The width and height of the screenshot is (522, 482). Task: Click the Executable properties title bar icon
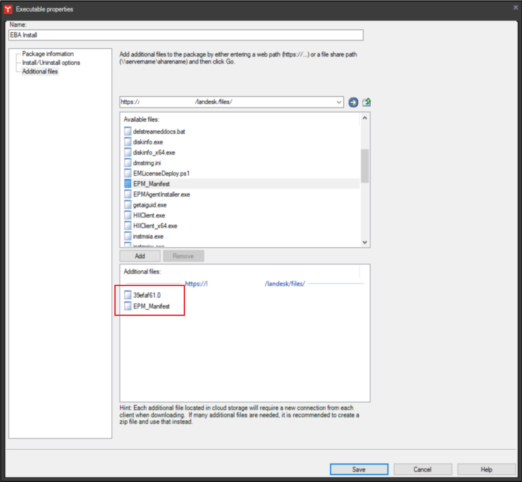(x=8, y=9)
